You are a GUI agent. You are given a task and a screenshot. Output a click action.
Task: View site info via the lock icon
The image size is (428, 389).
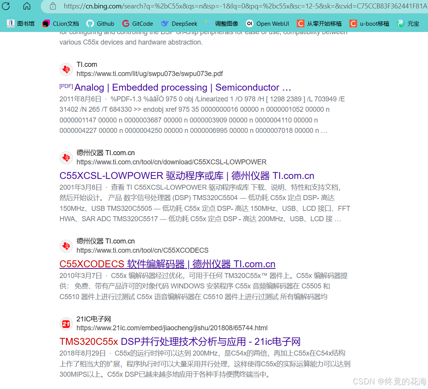coord(53,6)
